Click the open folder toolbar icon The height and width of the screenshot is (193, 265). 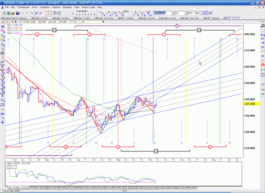click(13, 13)
